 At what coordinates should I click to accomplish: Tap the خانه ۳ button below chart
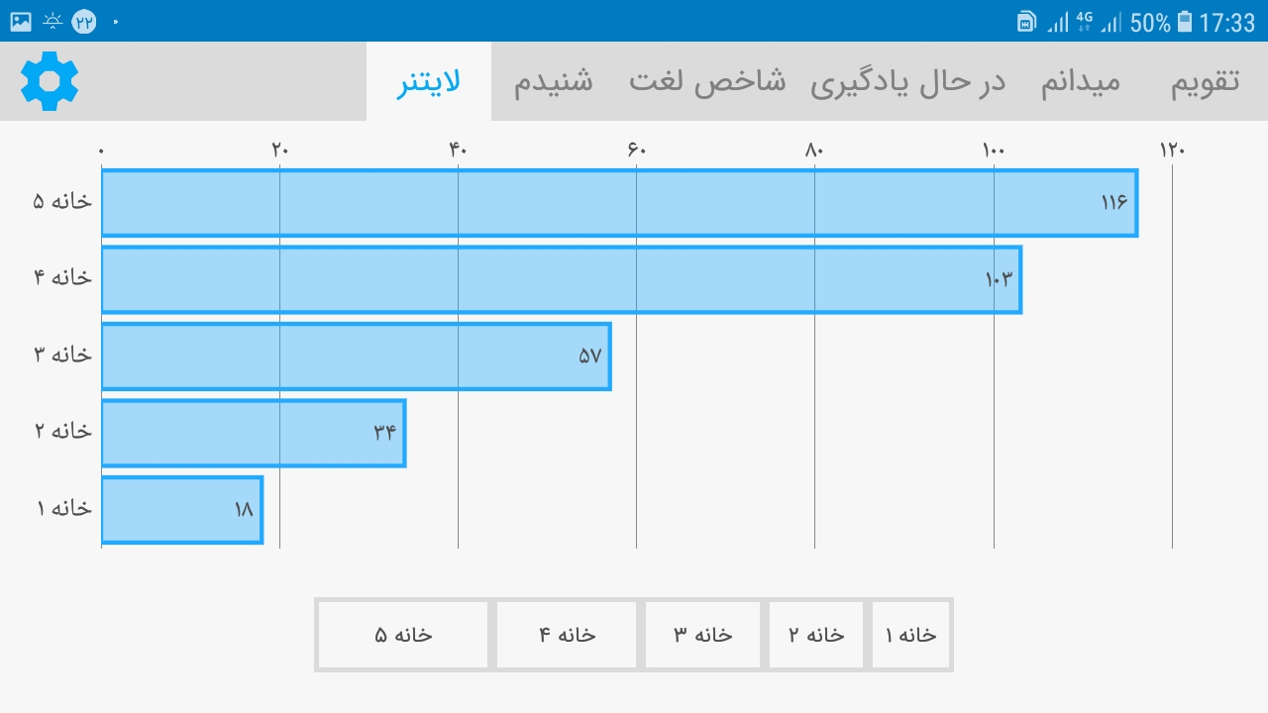(703, 635)
